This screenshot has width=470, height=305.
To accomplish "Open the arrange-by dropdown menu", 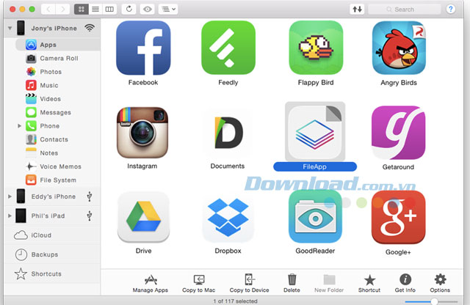I will tap(168, 10).
